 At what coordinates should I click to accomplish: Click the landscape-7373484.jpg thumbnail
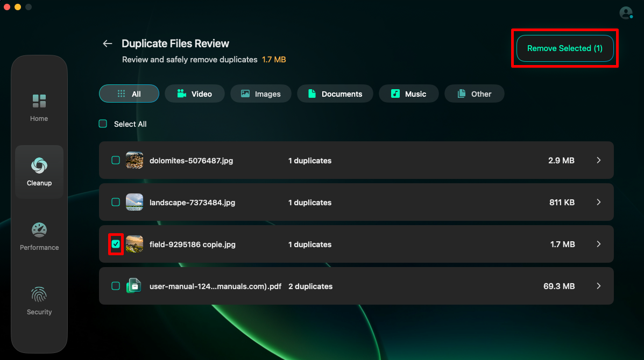pos(135,202)
